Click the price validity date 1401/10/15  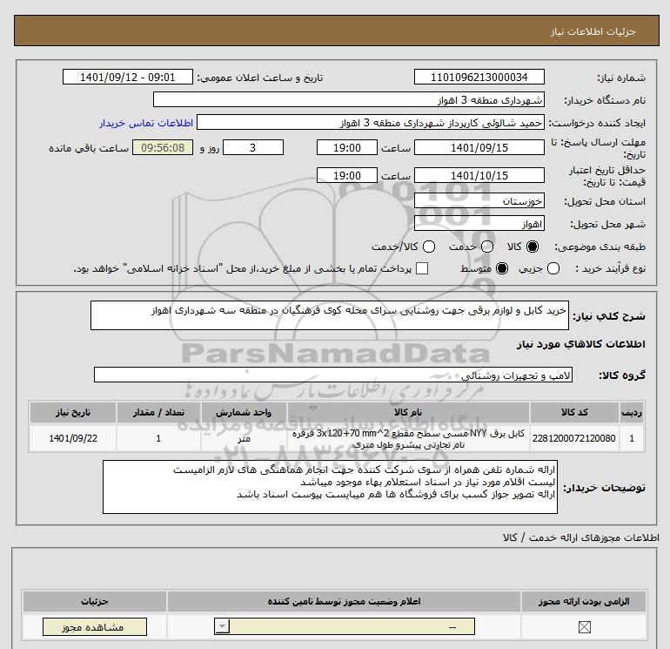[479, 176]
